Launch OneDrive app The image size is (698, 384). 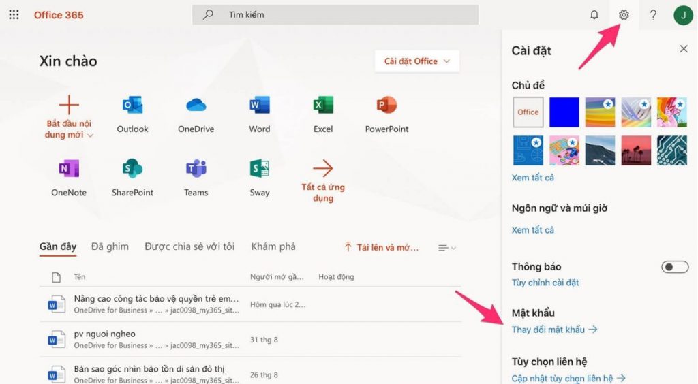coord(196,114)
